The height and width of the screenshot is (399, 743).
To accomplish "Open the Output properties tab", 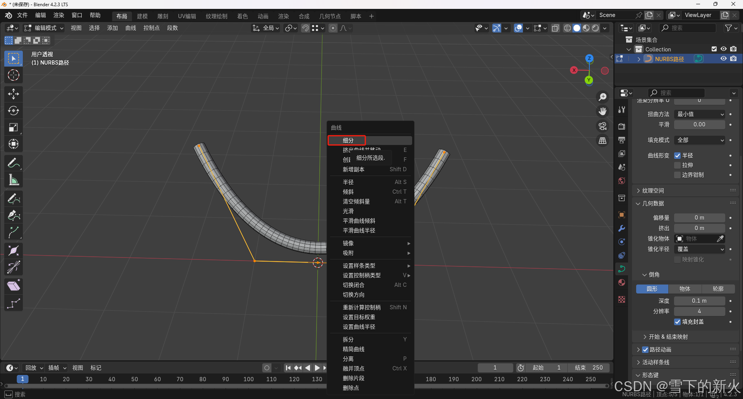I will [622, 140].
